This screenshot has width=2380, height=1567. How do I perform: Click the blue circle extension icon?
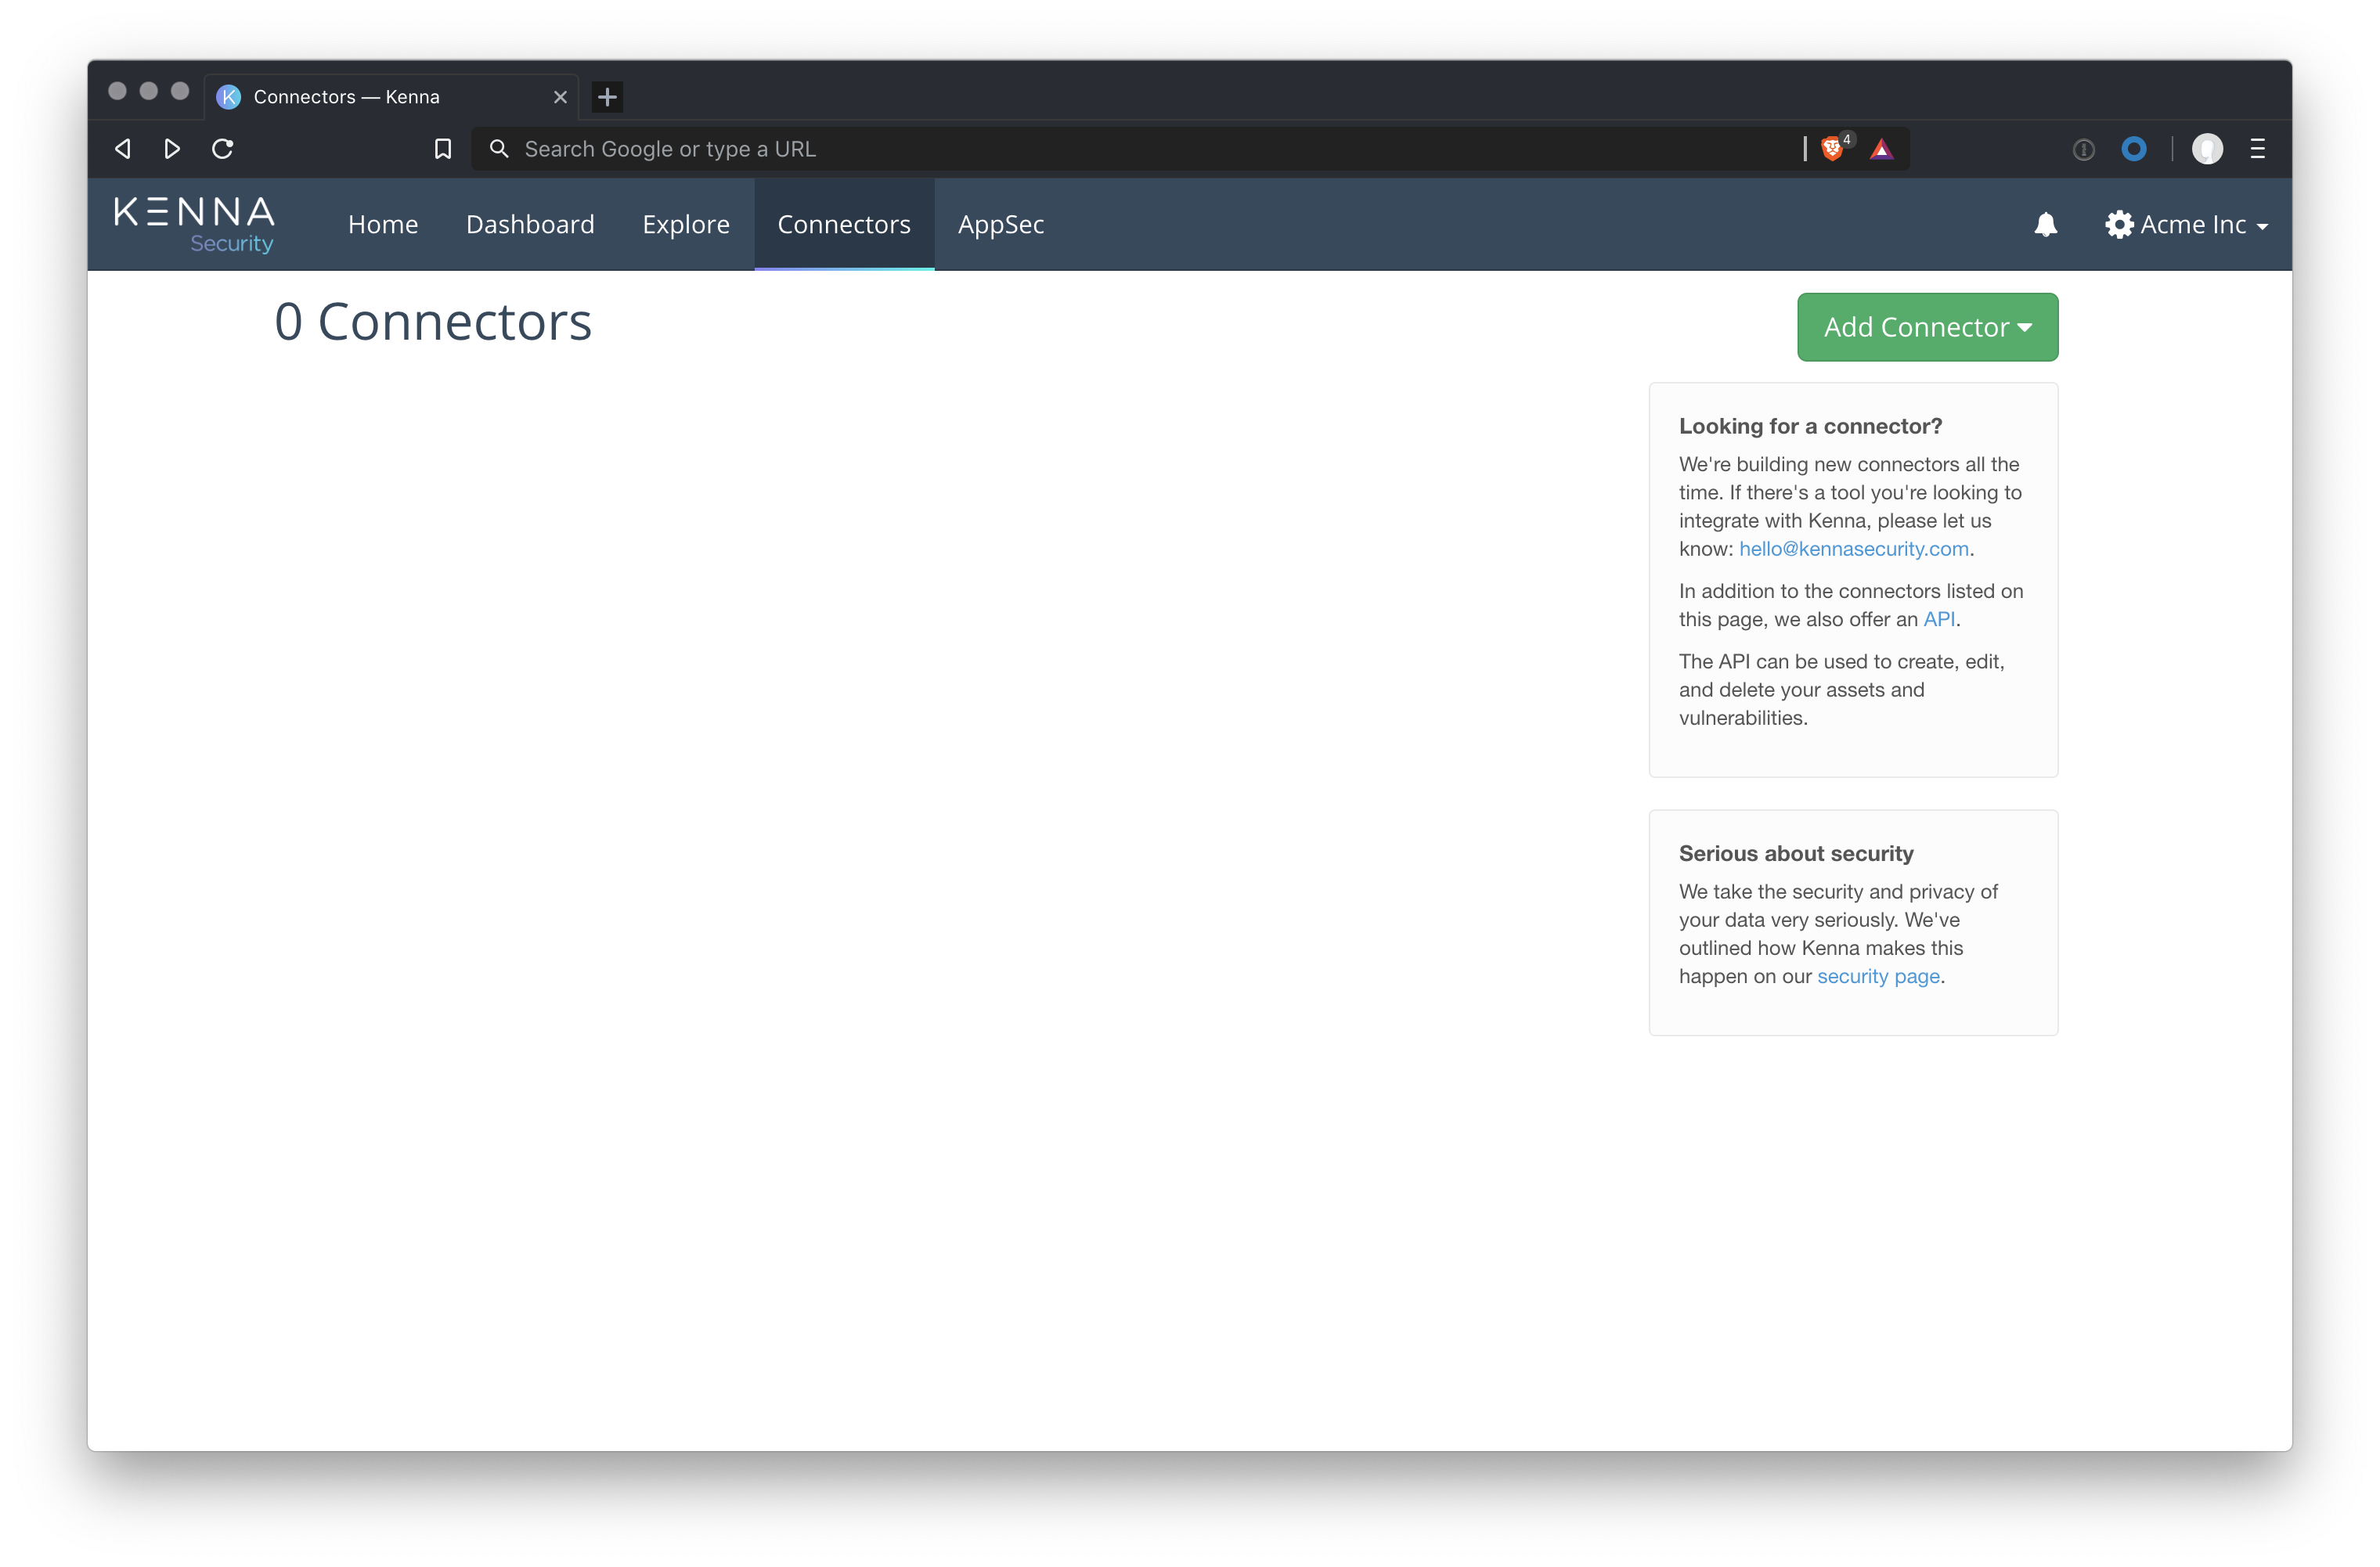point(2134,149)
